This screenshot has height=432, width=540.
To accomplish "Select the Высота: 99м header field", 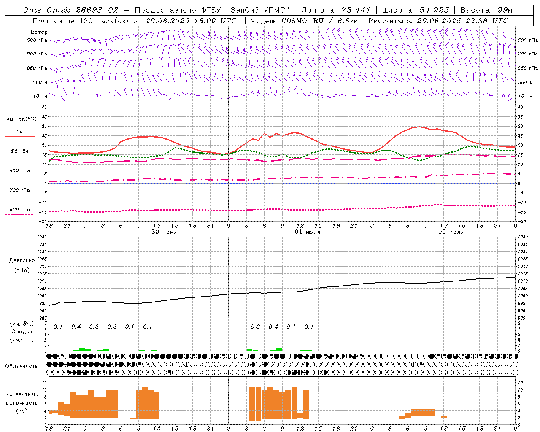I will (x=486, y=10).
